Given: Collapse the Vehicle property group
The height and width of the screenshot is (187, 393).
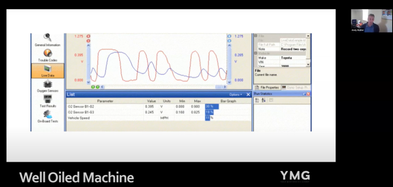Looking at the screenshot, I should coord(256,53).
